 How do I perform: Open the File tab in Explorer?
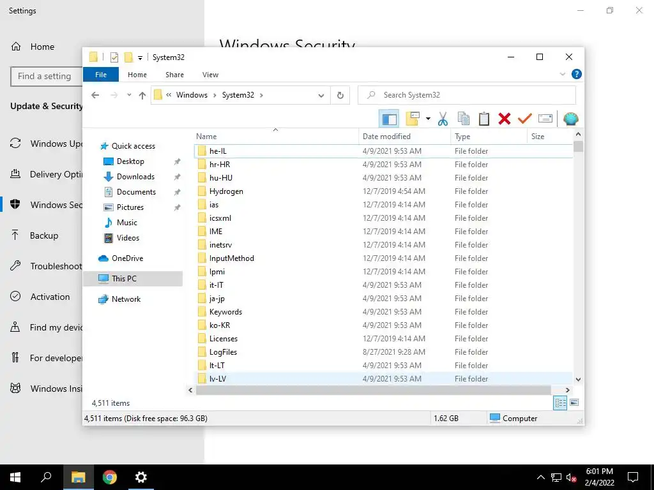tap(101, 75)
